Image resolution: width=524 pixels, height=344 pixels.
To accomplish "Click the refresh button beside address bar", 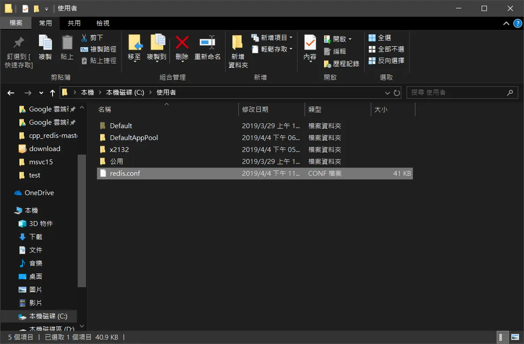I will tap(397, 92).
